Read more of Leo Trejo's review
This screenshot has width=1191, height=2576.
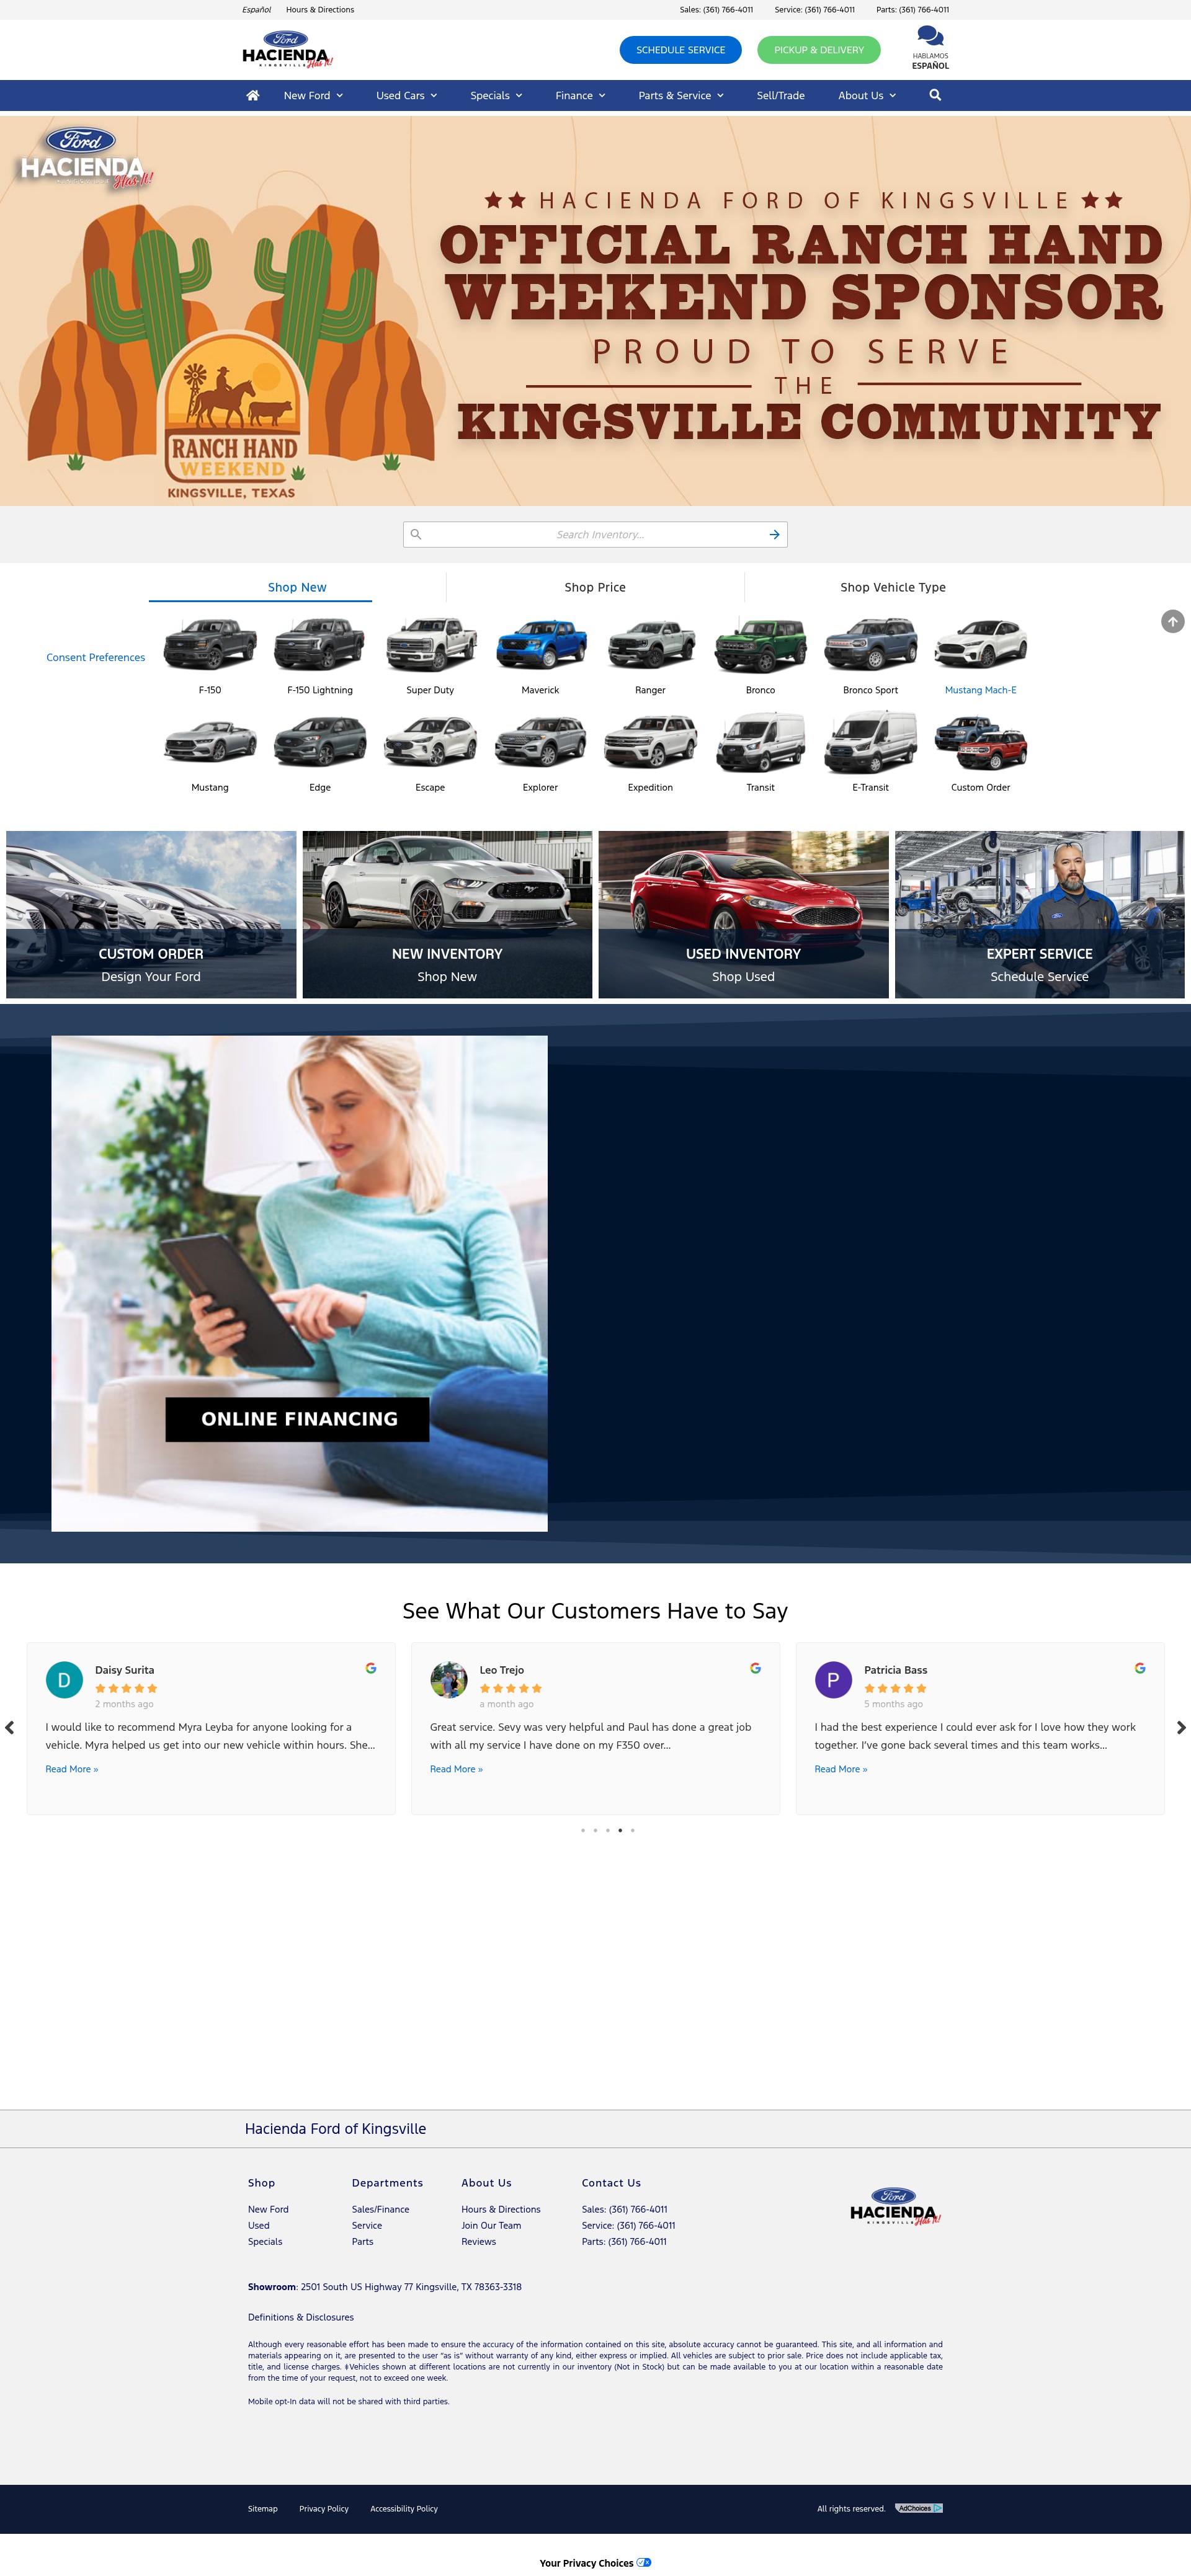pyautogui.click(x=456, y=1769)
